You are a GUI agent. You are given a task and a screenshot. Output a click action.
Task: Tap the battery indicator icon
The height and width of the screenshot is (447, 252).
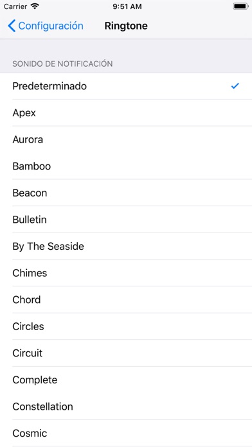[240, 6]
